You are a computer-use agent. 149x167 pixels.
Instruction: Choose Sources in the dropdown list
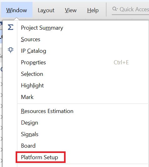point(83,39)
